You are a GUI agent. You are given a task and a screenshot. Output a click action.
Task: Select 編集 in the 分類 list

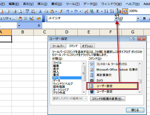point(67,66)
